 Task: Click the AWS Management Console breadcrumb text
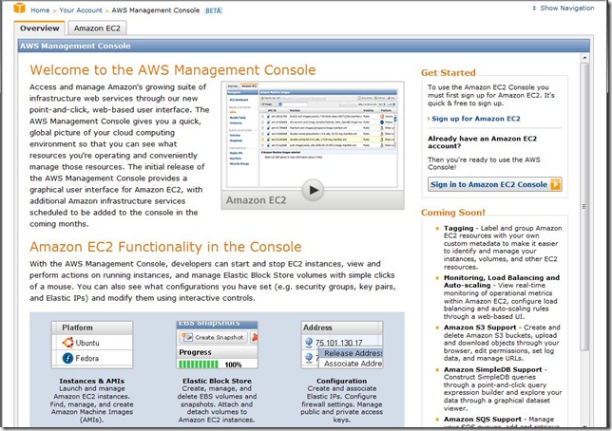(155, 10)
